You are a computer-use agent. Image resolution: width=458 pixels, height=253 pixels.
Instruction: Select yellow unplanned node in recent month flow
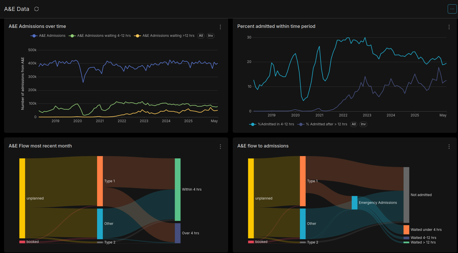22,198
